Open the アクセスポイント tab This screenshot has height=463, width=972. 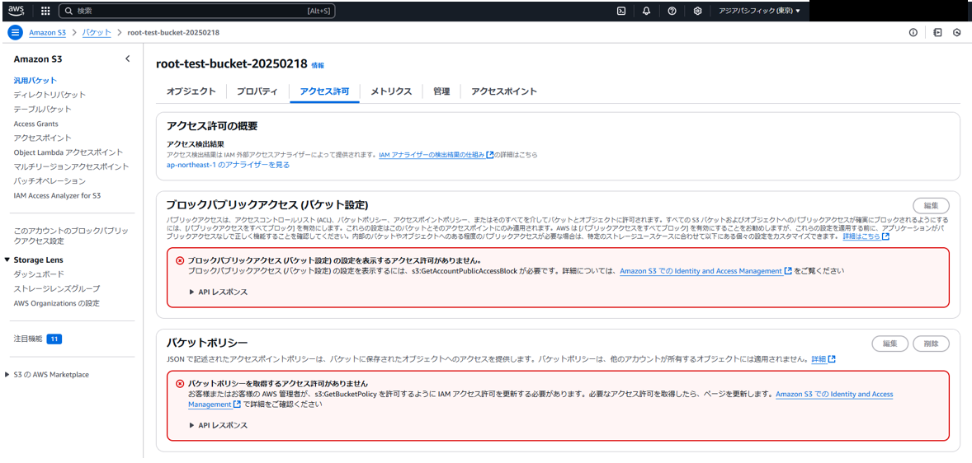tap(504, 91)
